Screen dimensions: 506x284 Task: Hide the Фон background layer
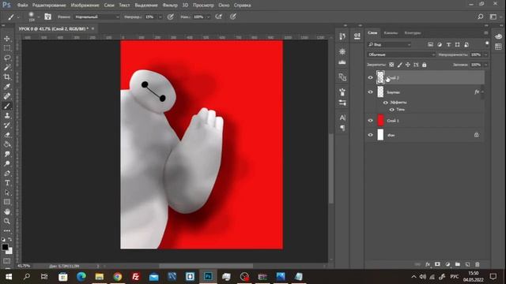pyautogui.click(x=371, y=135)
